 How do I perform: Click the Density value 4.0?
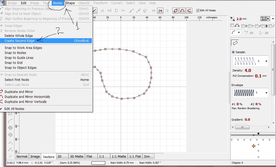coord(248,70)
